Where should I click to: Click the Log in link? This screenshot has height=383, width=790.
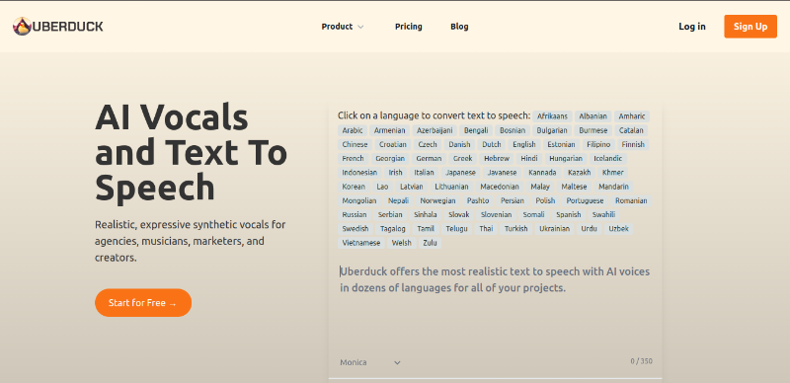[692, 27]
